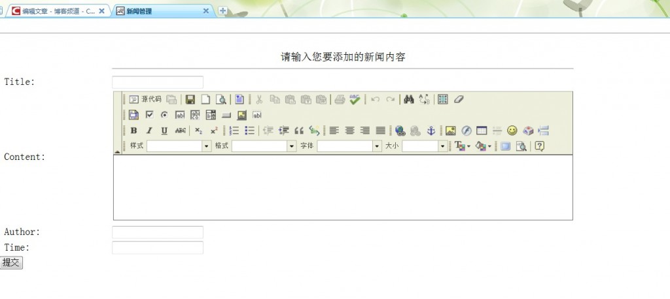
Task: Toggle bulleted list
Action: [x=249, y=131]
